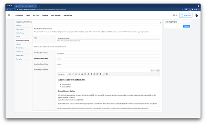
Task: Open the user avatar in the top right
Action: [x=196, y=15]
